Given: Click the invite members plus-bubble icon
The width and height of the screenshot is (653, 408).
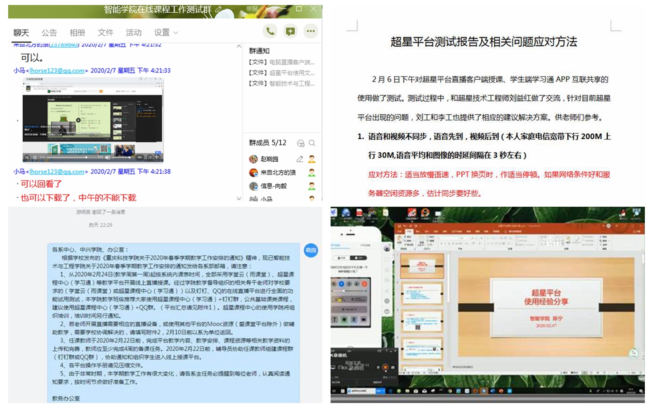Looking at the screenshot, I should pyautogui.click(x=290, y=31).
